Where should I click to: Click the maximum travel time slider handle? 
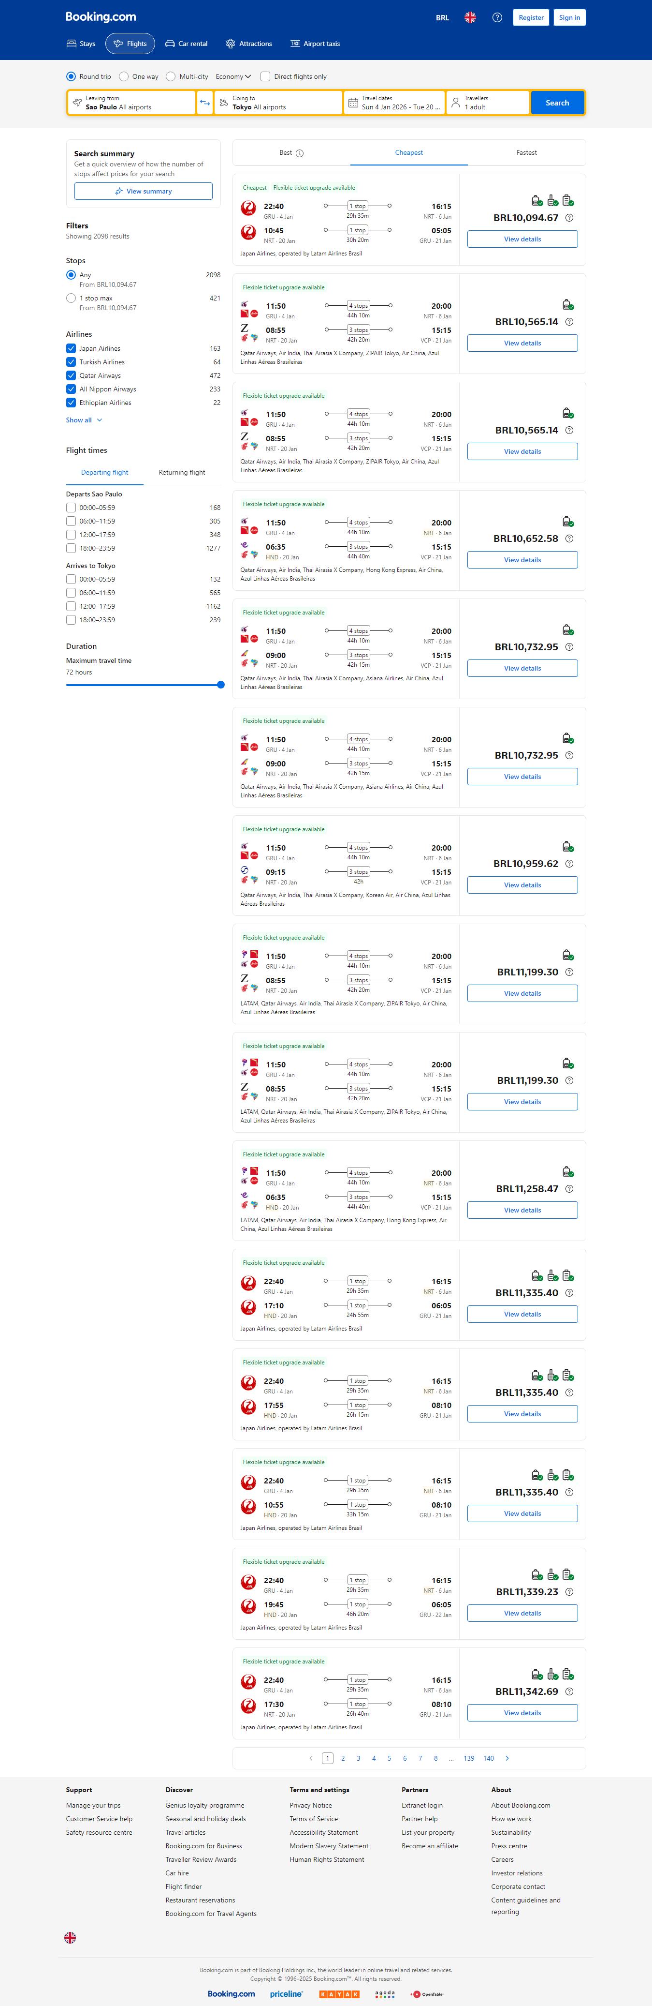pos(221,685)
